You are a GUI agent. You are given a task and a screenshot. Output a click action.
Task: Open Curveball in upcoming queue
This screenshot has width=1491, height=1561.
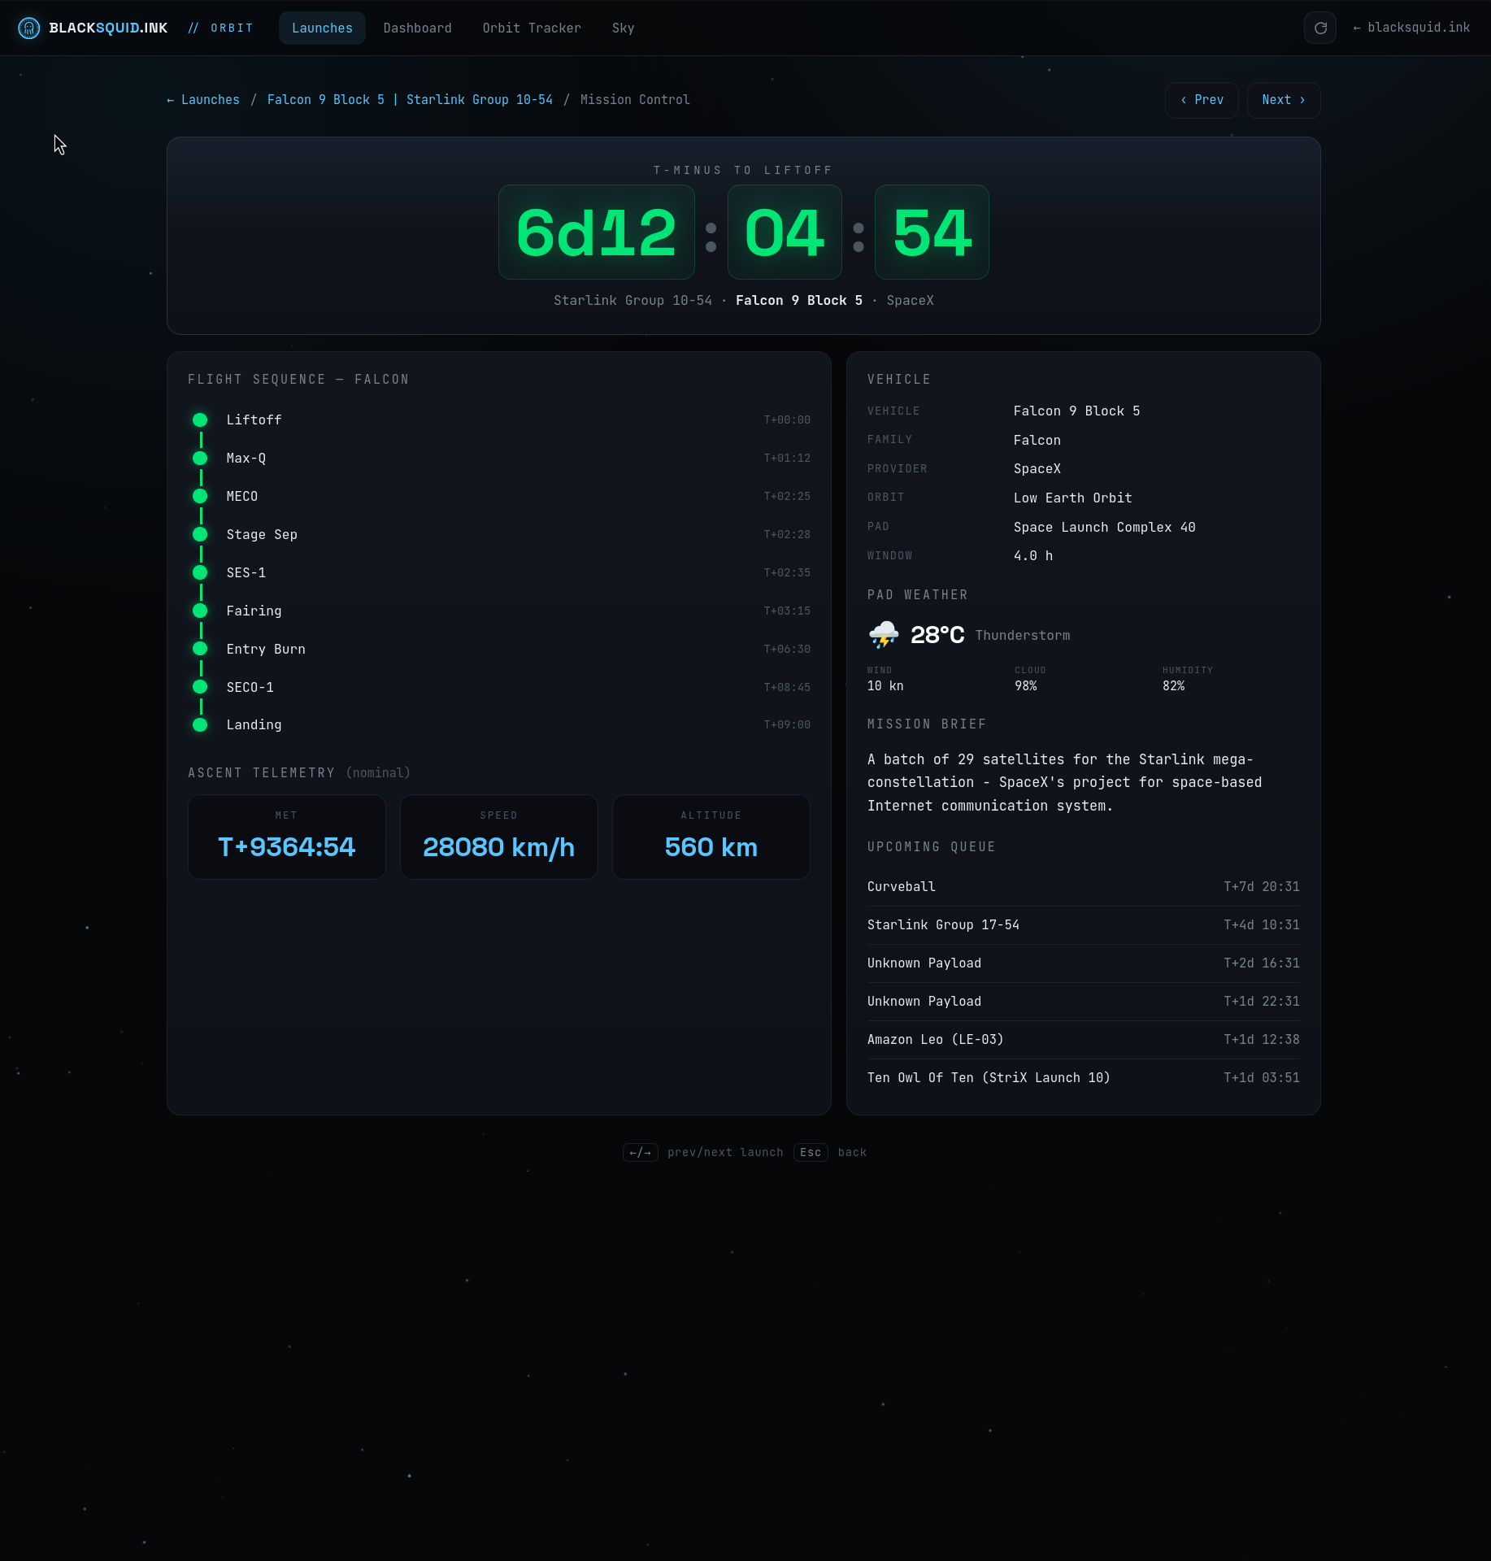(1084, 887)
